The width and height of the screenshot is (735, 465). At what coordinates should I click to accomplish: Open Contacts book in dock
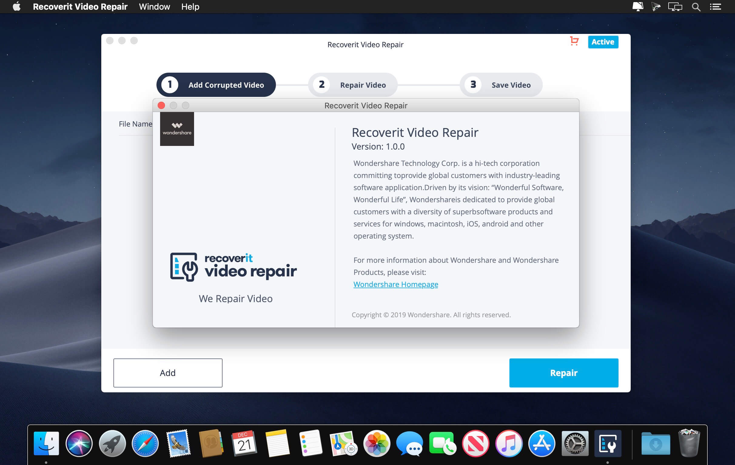point(211,444)
